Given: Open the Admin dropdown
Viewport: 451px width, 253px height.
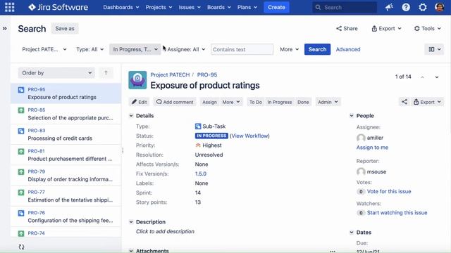Looking at the screenshot, I should pyautogui.click(x=328, y=102).
